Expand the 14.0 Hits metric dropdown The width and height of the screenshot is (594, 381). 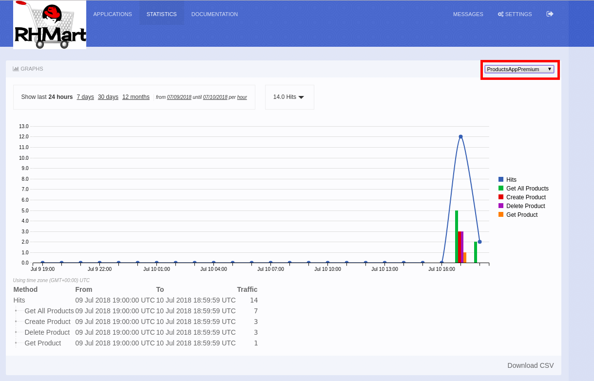tap(289, 97)
